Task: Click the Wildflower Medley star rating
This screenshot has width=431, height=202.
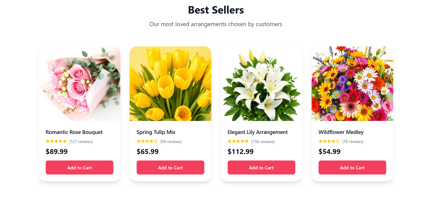Action: [329, 141]
